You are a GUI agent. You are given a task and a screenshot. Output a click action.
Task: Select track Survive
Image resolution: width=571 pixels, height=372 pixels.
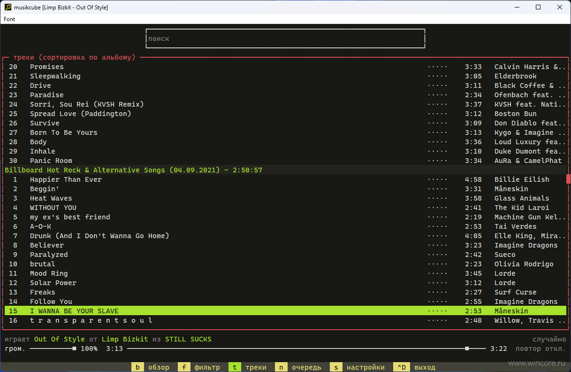285,123
